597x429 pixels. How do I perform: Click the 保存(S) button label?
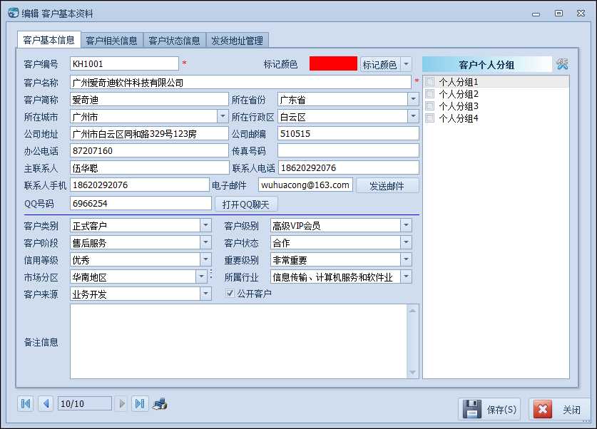(x=502, y=410)
